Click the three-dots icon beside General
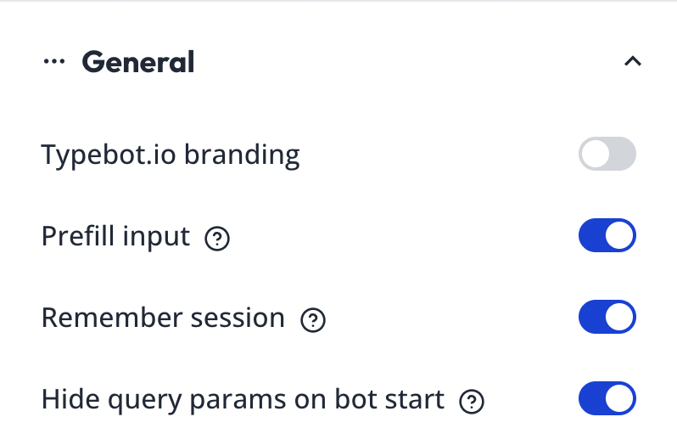 (53, 62)
